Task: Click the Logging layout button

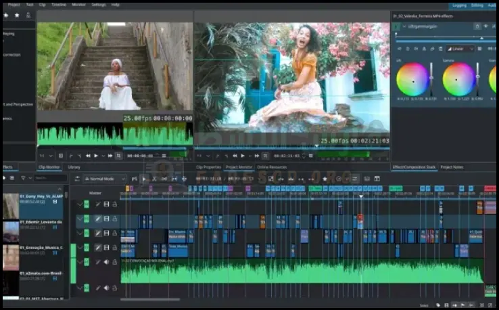Action: [459, 5]
